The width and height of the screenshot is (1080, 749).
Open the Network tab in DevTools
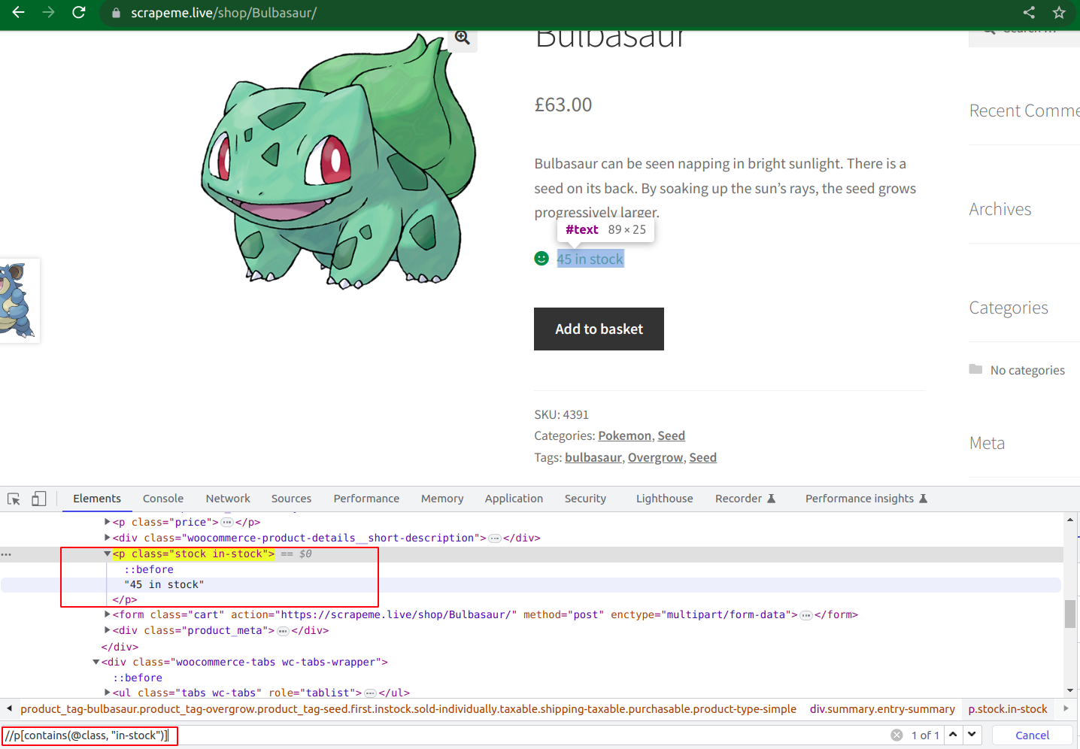227,498
